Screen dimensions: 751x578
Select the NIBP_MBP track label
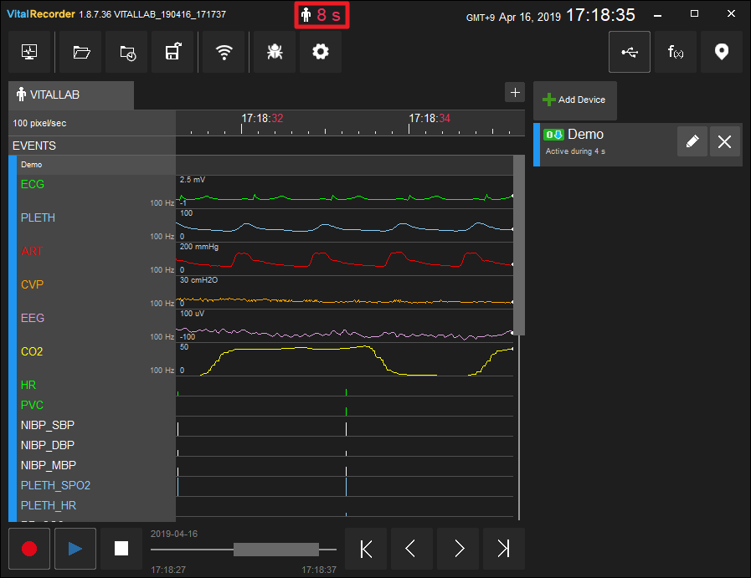coord(49,466)
